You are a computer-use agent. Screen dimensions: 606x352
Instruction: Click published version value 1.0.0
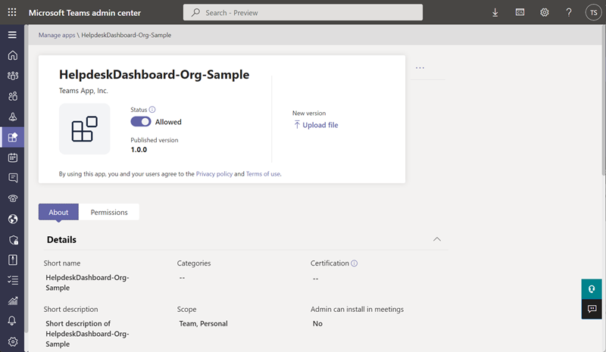point(139,150)
